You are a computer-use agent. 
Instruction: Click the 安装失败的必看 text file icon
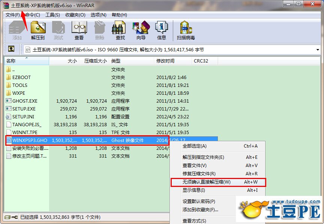[x=9, y=148]
